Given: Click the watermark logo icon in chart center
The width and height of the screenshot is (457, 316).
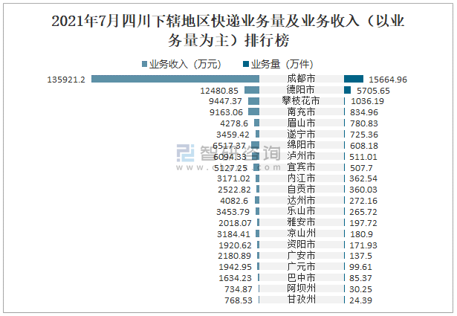Looking at the screenshot, I should pyautogui.click(x=185, y=153).
